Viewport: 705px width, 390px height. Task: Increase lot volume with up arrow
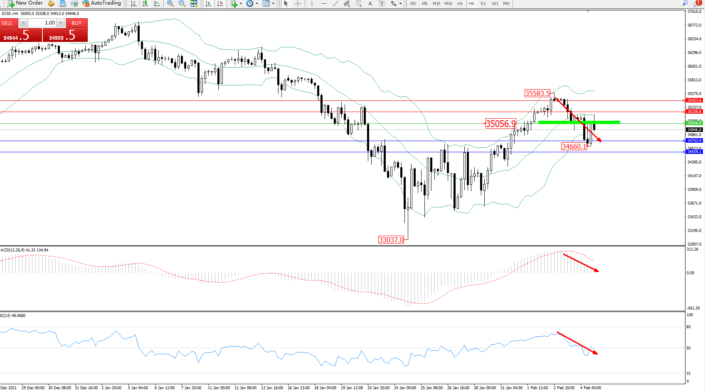pyautogui.click(x=61, y=23)
